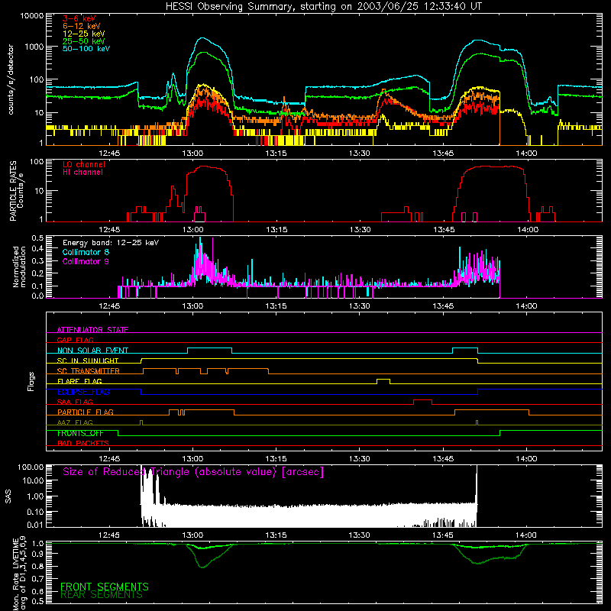Click the GAP FLAG label

(75, 340)
